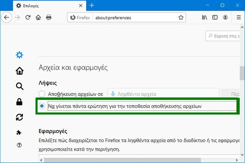Minimize the Firefox window
Screen dimensions: 245x163
pyautogui.click(x=207, y=5)
